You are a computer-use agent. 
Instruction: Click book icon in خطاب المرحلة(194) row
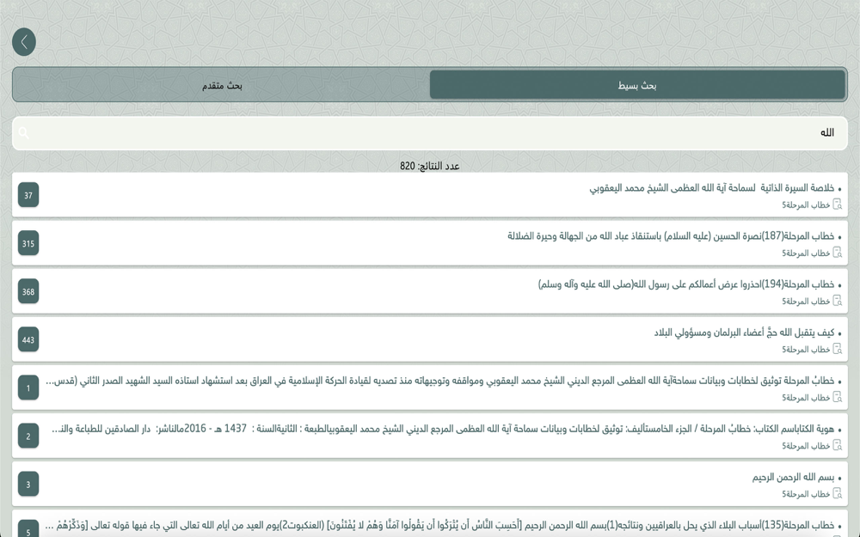(838, 301)
